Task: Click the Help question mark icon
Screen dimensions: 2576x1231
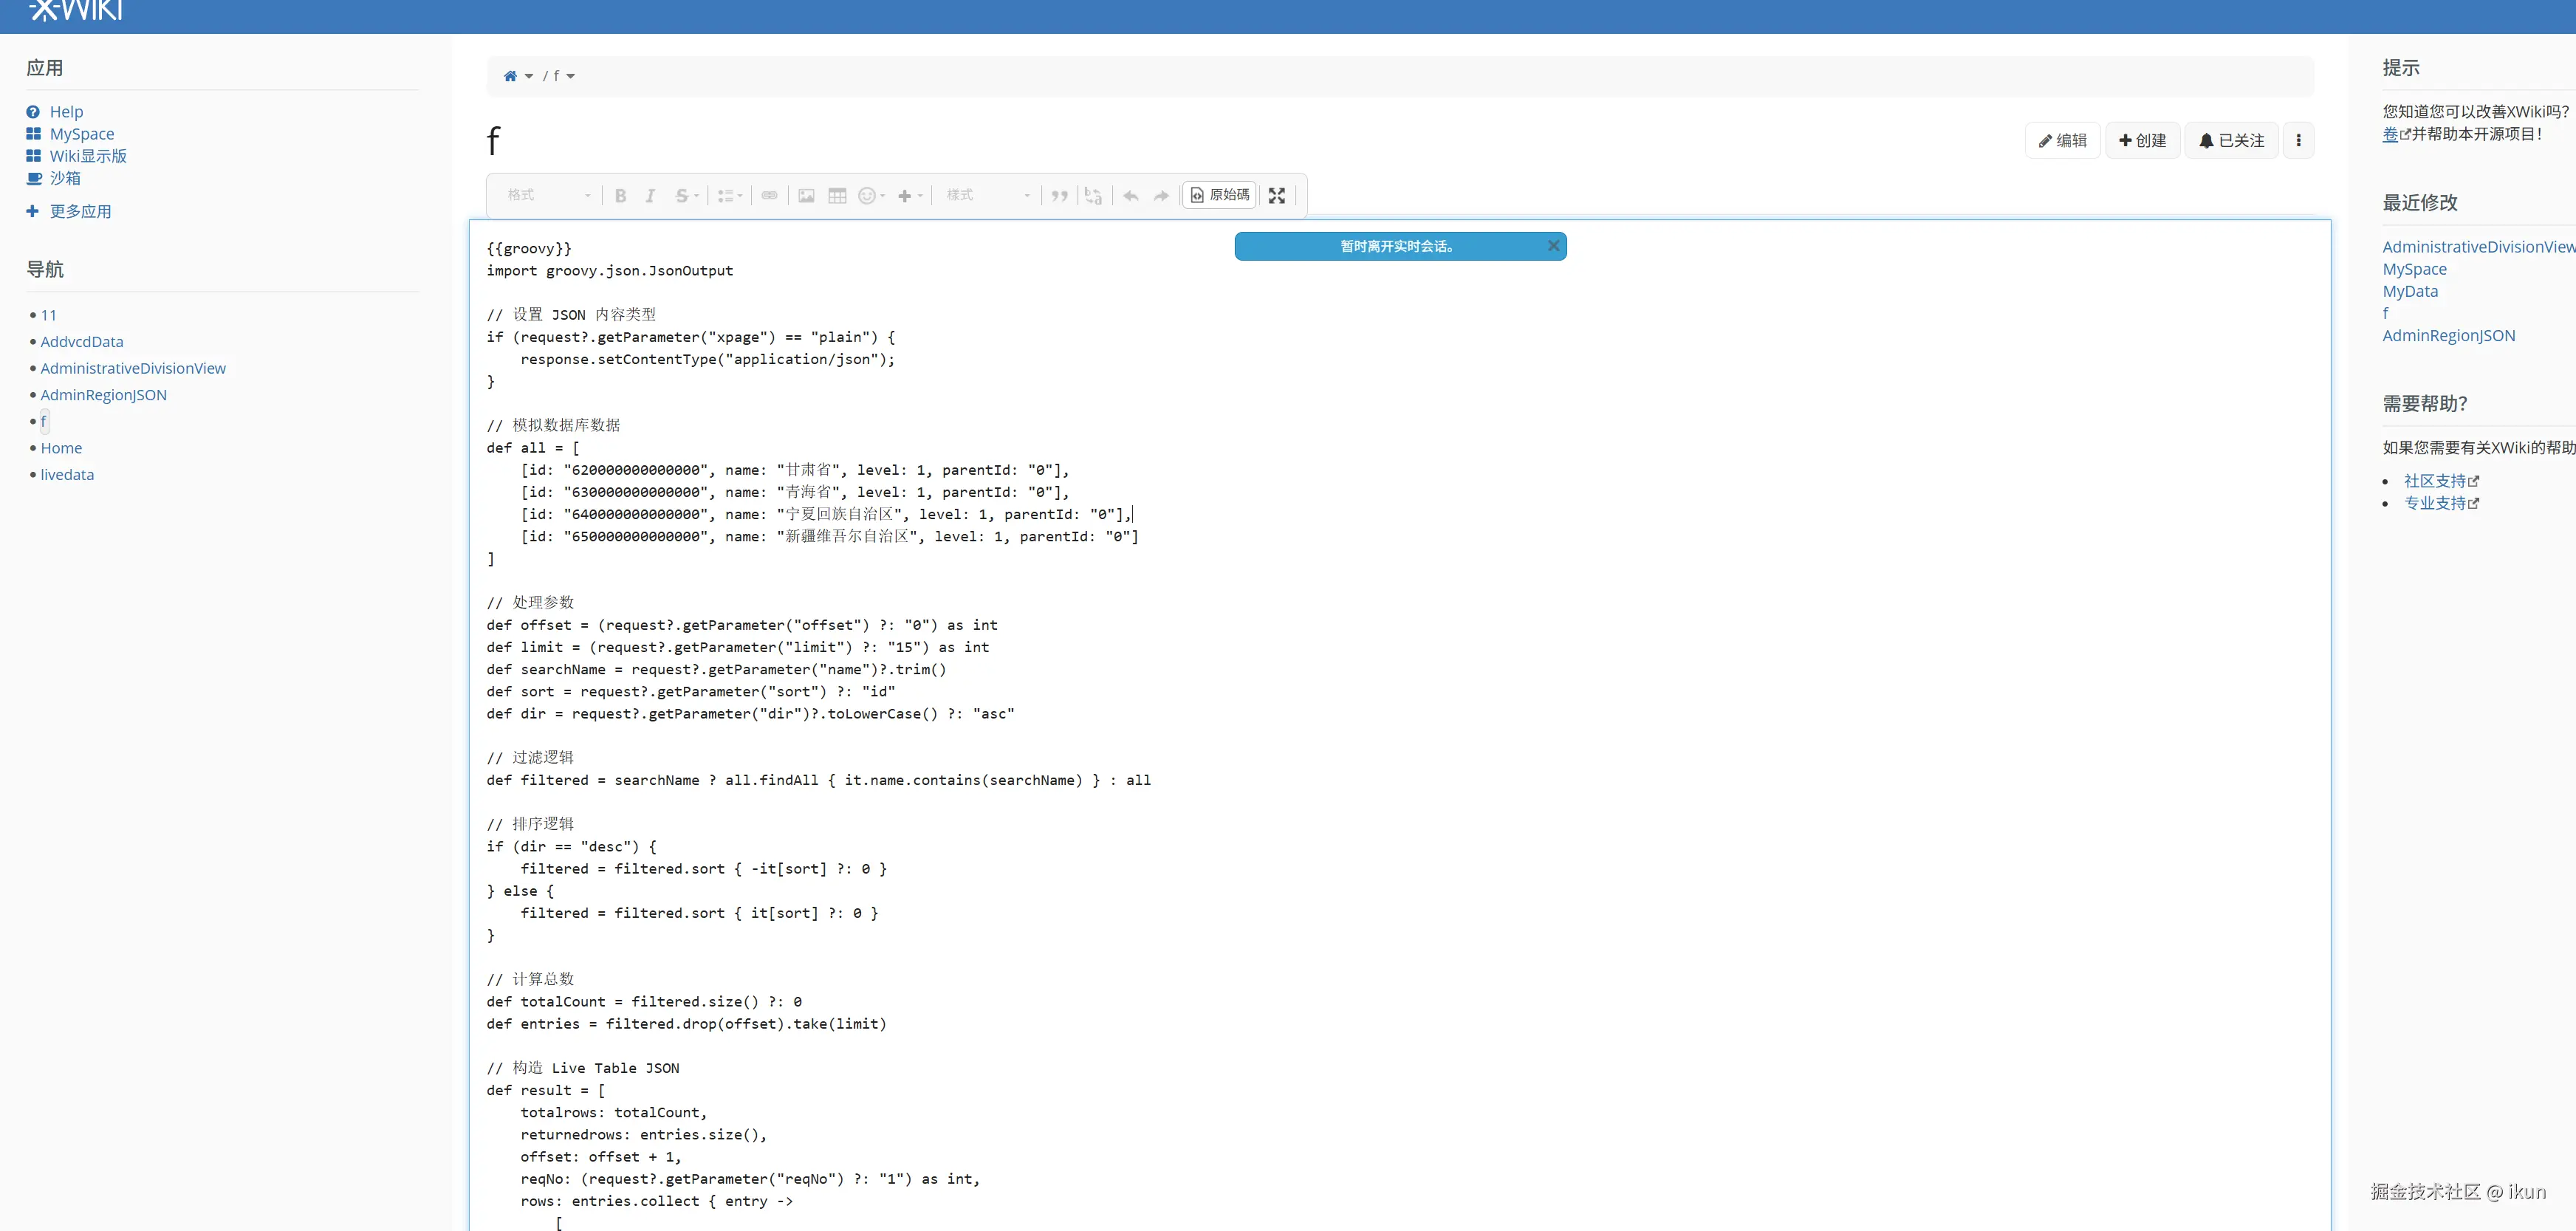Action: [33, 112]
